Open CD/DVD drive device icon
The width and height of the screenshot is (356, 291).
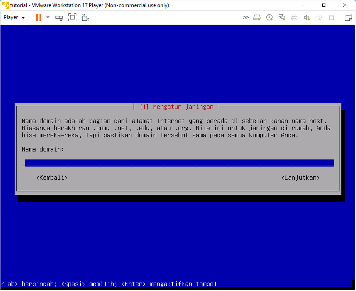coord(269,17)
